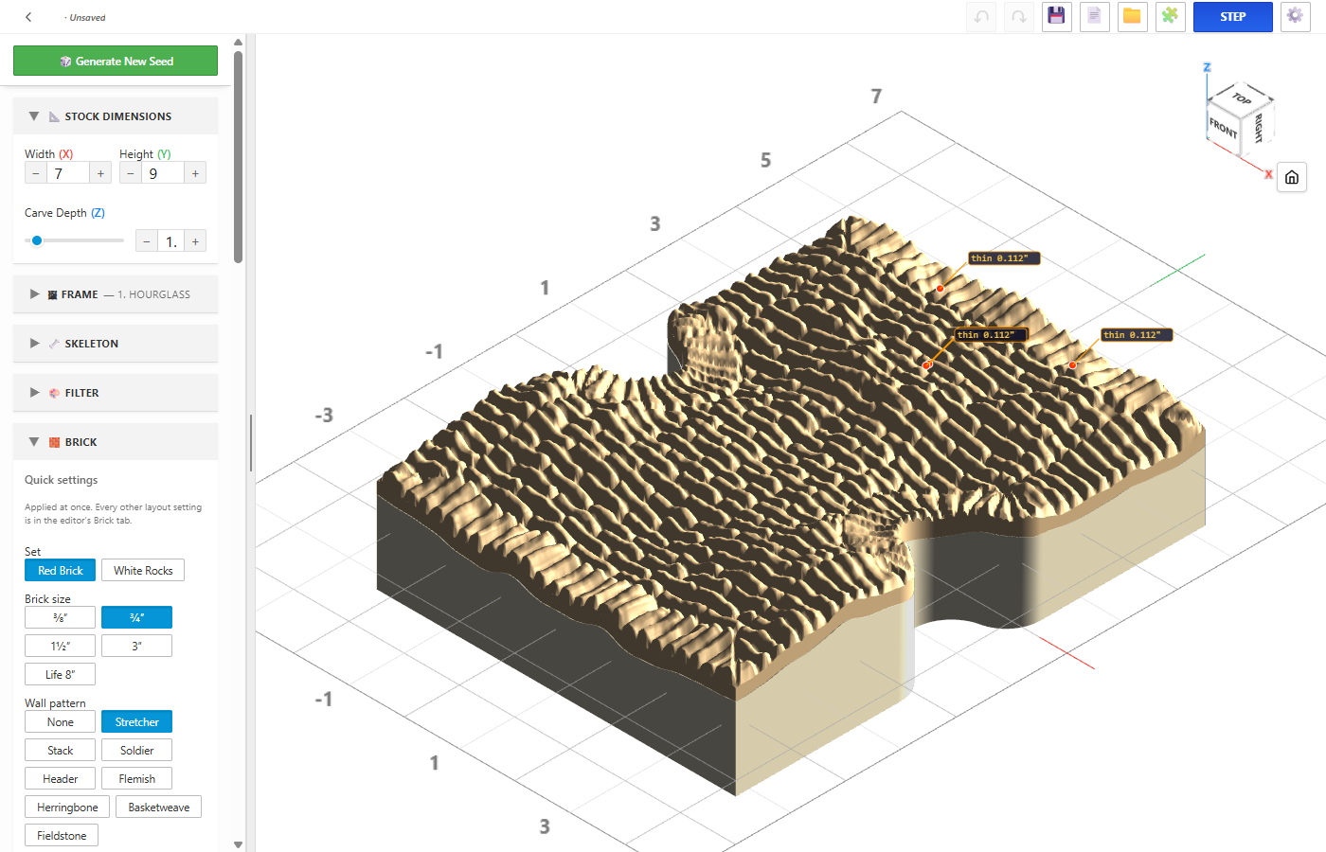Click the left panel scrollbar down arrow
The image size is (1326, 852).
pos(238,844)
